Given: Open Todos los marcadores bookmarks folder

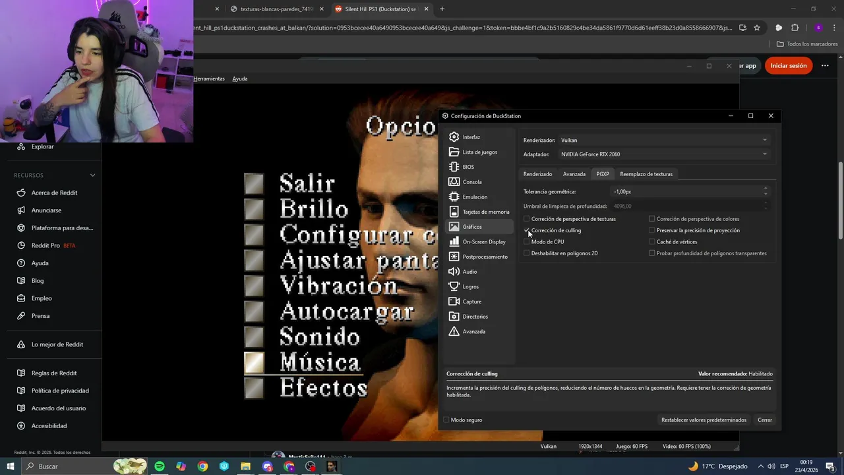Looking at the screenshot, I should click(807, 44).
